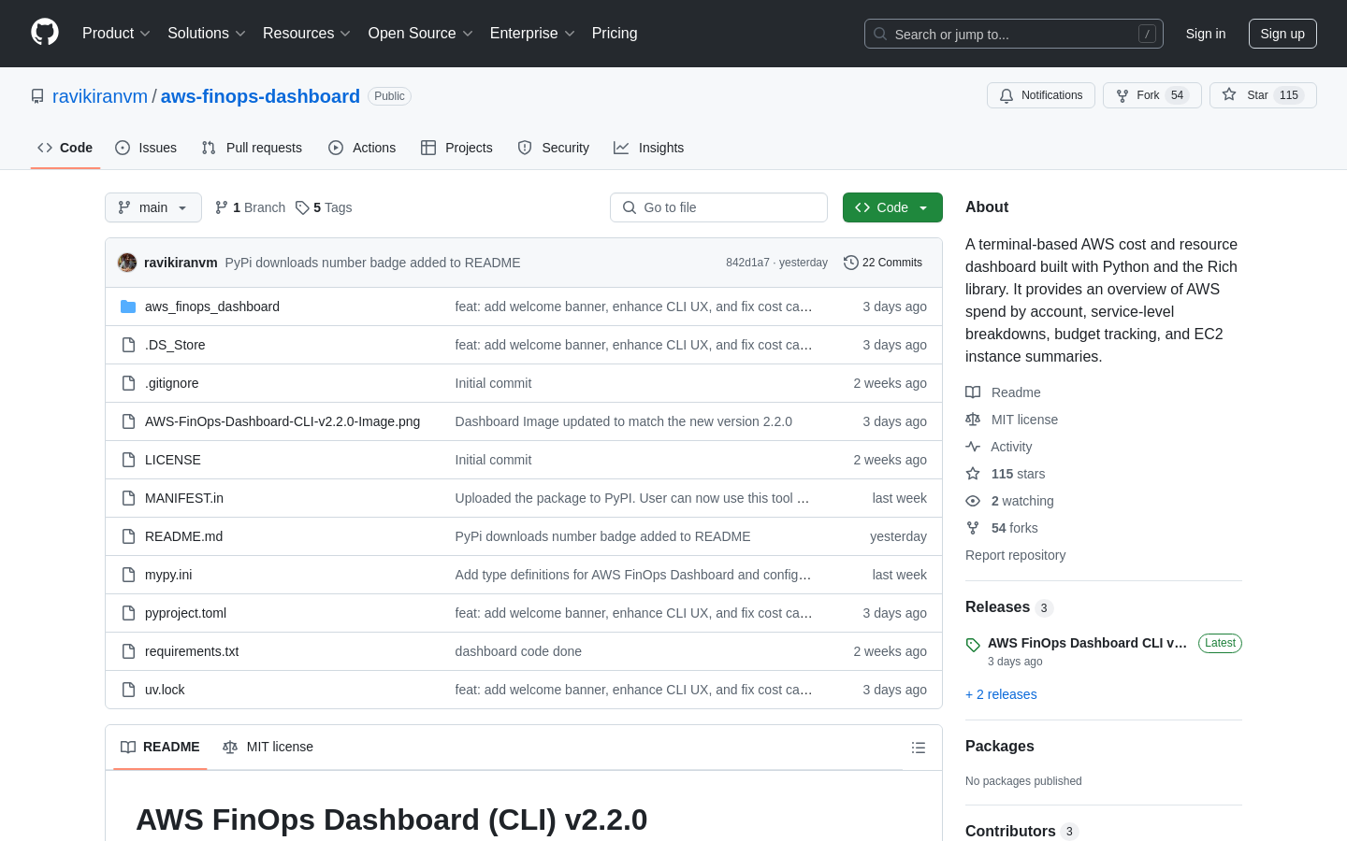Click the Notifications bell button
This screenshot has width=1347, height=841.
[x=1041, y=95]
